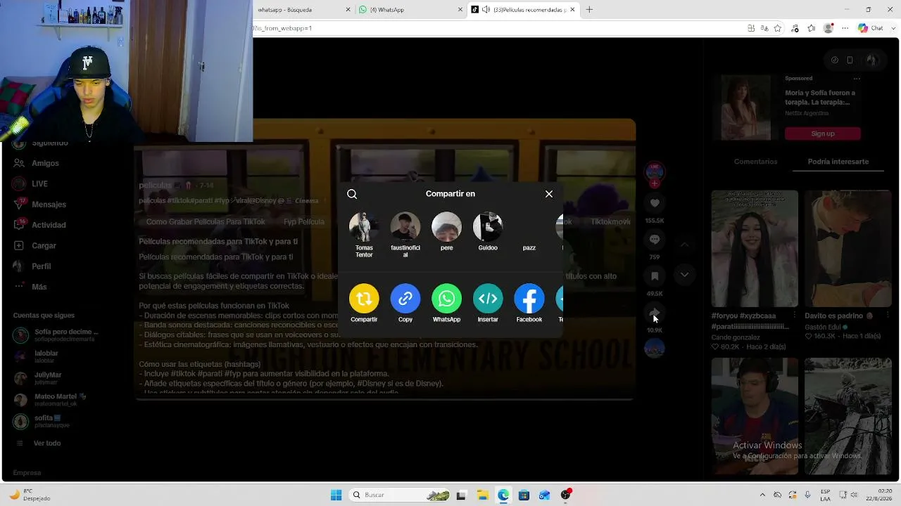This screenshot has height=506, width=901.
Task: Open followed account laloblar
Action: 46,356
